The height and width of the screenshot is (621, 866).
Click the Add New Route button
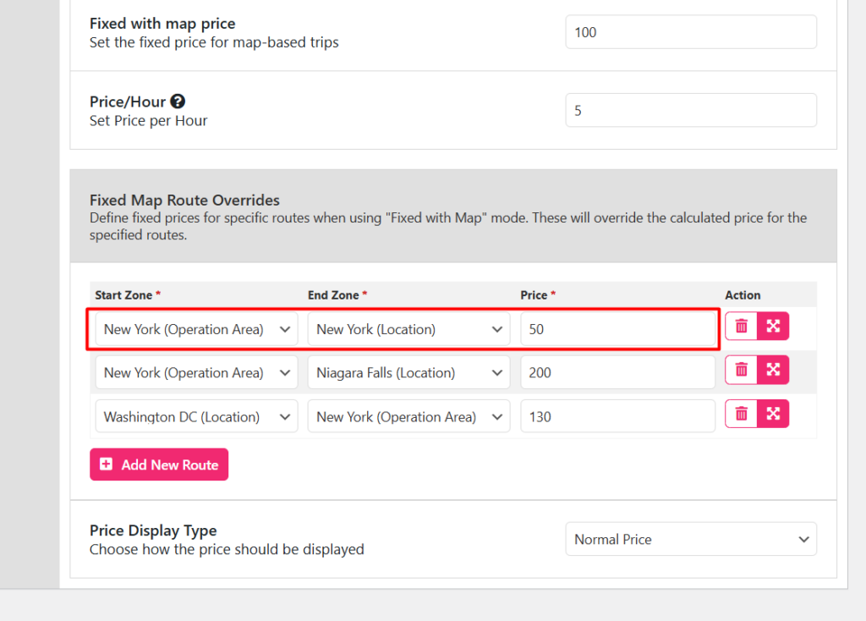point(158,464)
